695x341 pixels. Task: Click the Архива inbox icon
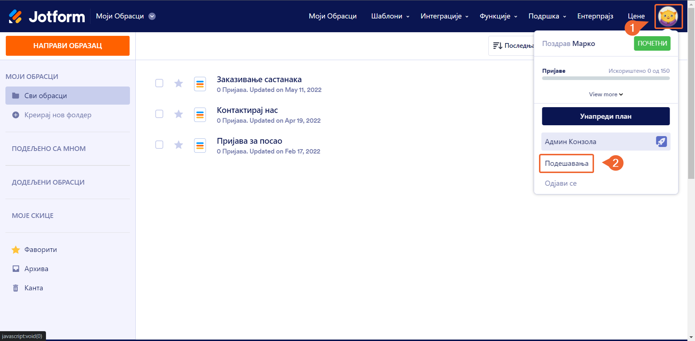click(16, 269)
